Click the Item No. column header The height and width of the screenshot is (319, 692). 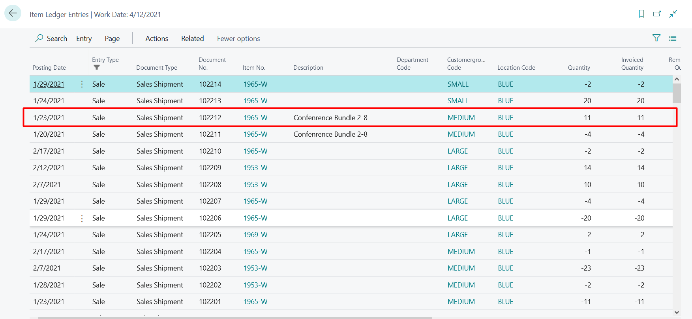(x=254, y=68)
